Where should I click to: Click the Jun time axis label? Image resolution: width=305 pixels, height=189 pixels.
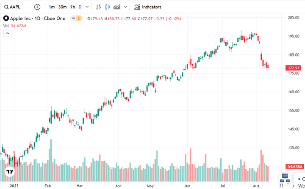point(187,186)
